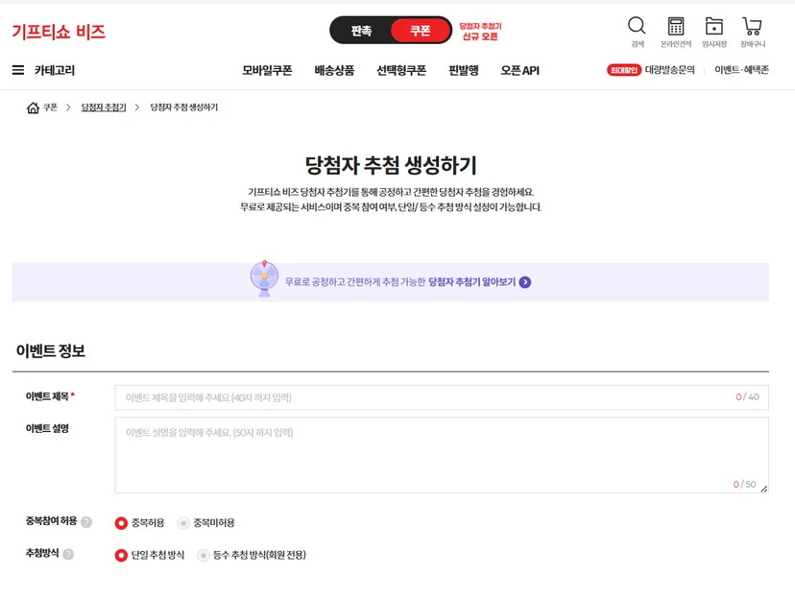The width and height of the screenshot is (795, 597).
Task: Click the lottery wheel banner image
Action: tap(264, 278)
